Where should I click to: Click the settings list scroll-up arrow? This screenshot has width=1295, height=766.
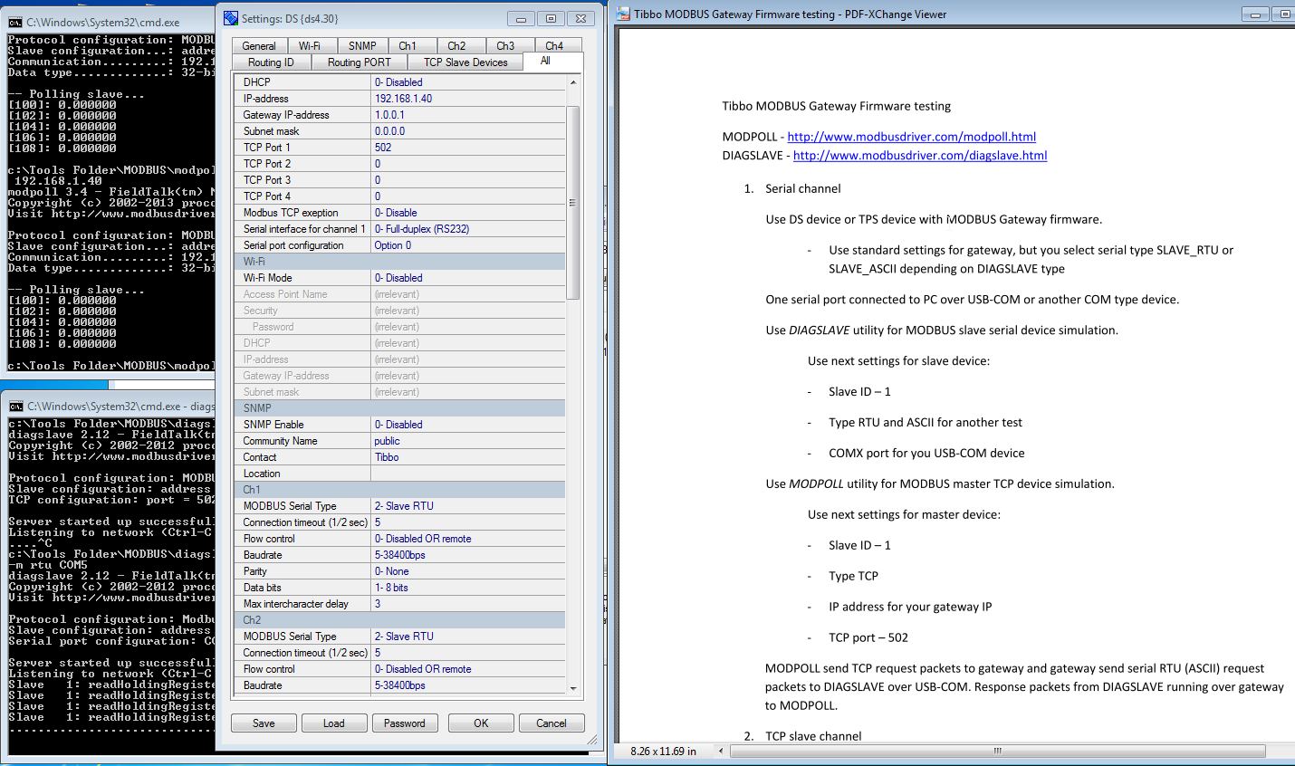[572, 82]
